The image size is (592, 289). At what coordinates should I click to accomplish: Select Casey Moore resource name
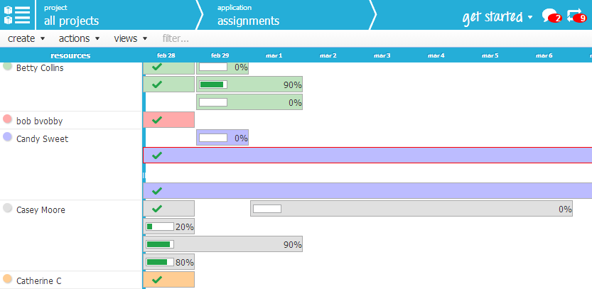pyautogui.click(x=41, y=209)
